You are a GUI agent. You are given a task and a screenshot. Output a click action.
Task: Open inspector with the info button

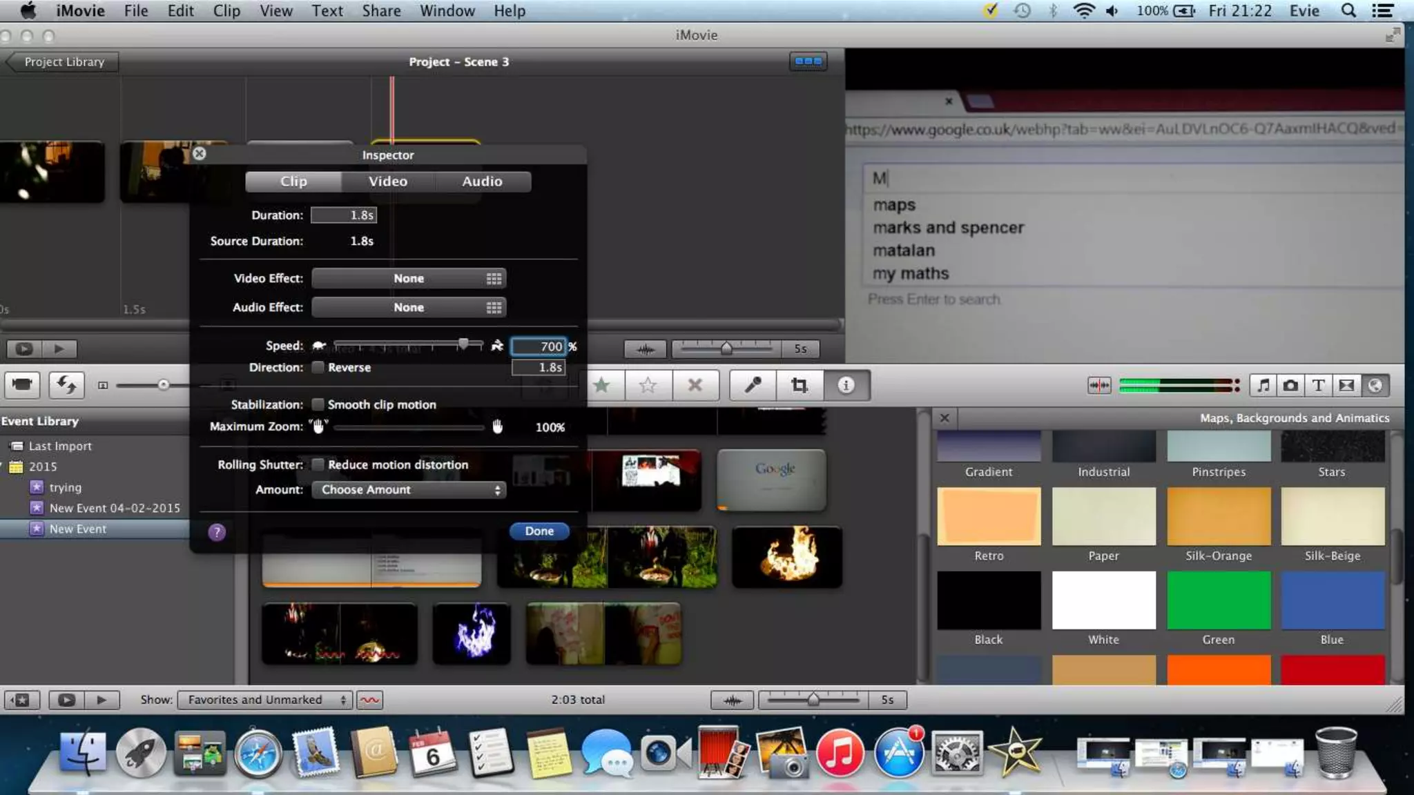point(846,385)
